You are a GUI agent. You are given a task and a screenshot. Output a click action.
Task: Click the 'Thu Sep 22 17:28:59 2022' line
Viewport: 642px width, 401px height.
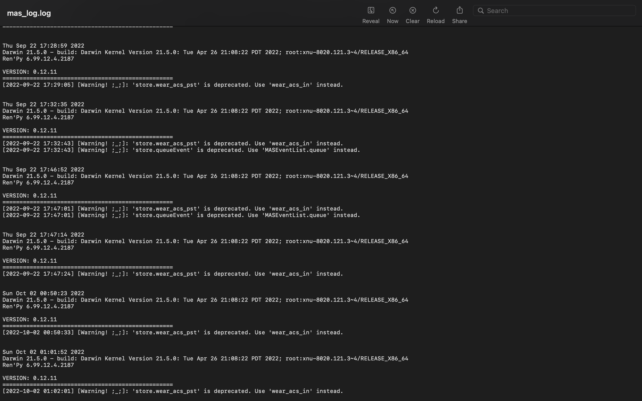pos(43,46)
